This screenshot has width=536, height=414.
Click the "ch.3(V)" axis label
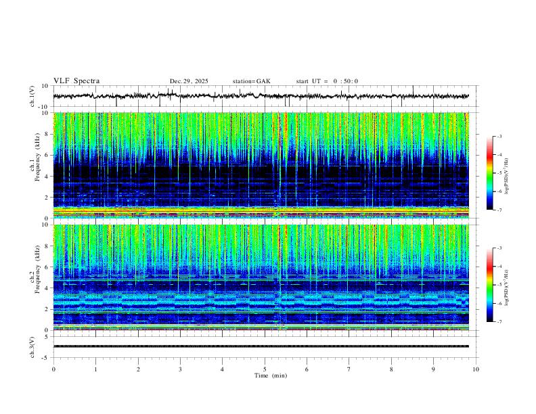[x=32, y=348]
